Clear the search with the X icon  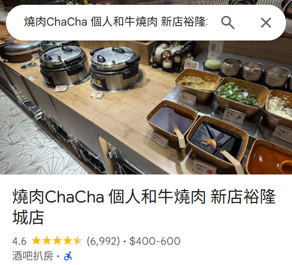pos(266,23)
